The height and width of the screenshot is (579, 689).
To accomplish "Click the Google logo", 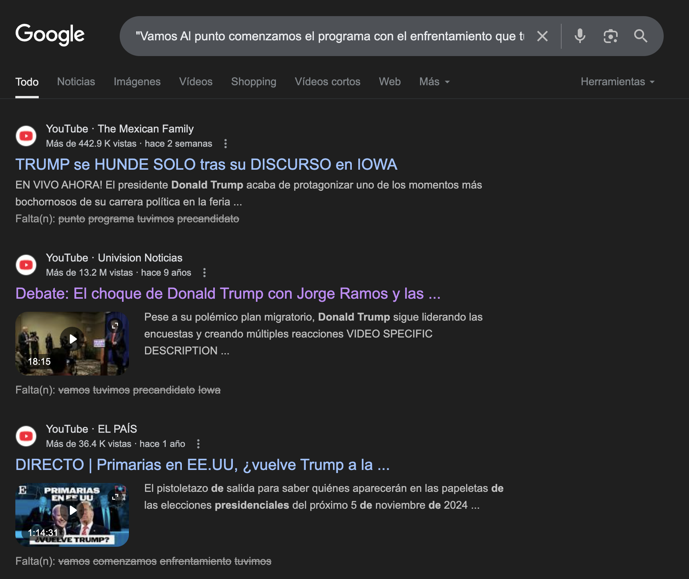I will pos(50,35).
